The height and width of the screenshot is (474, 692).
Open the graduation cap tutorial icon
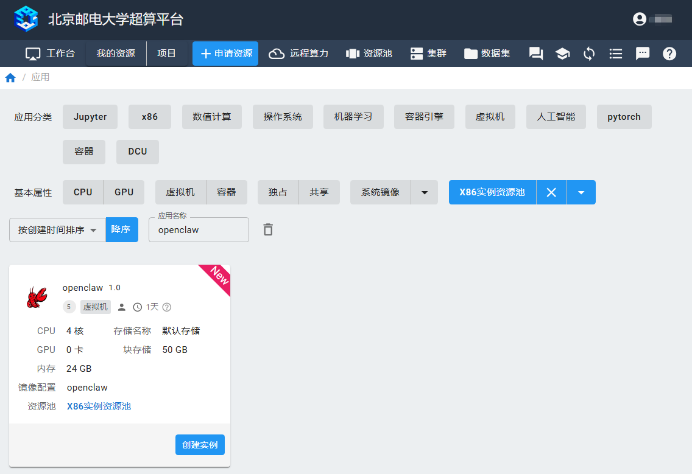coord(562,54)
